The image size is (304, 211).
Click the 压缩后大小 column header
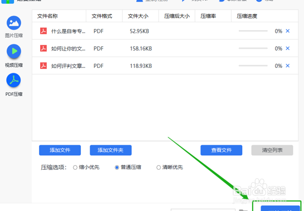tap(177, 16)
